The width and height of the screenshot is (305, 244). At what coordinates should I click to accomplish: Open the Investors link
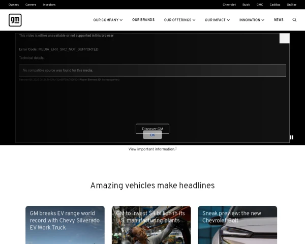tap(49, 5)
